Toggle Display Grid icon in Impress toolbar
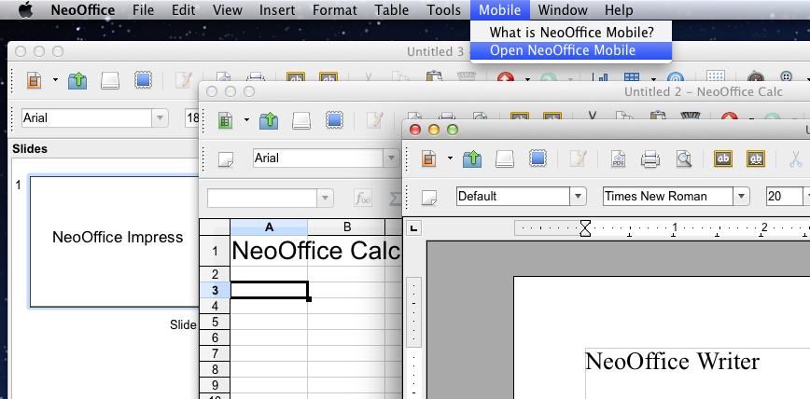 [x=716, y=76]
